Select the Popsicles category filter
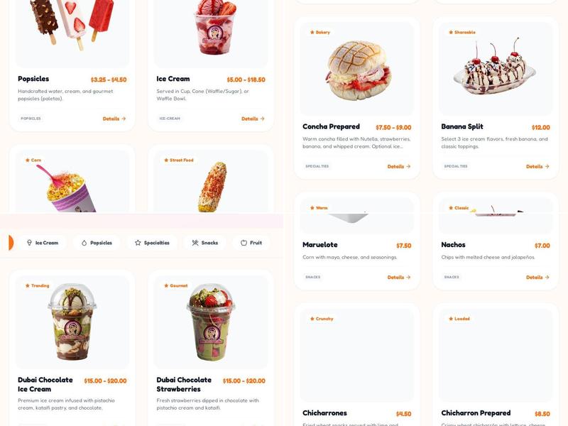Screen dimensions: 568x426 97,243
